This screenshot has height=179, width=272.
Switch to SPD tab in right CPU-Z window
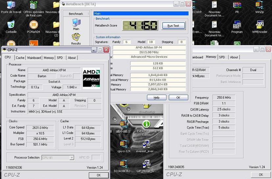coord(222,57)
